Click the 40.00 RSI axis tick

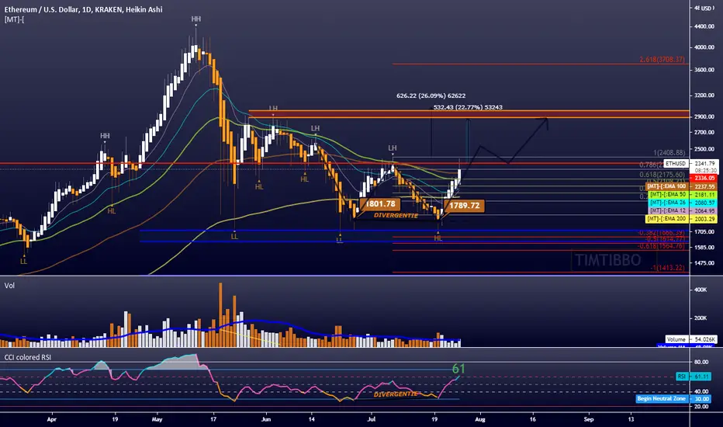[701, 391]
